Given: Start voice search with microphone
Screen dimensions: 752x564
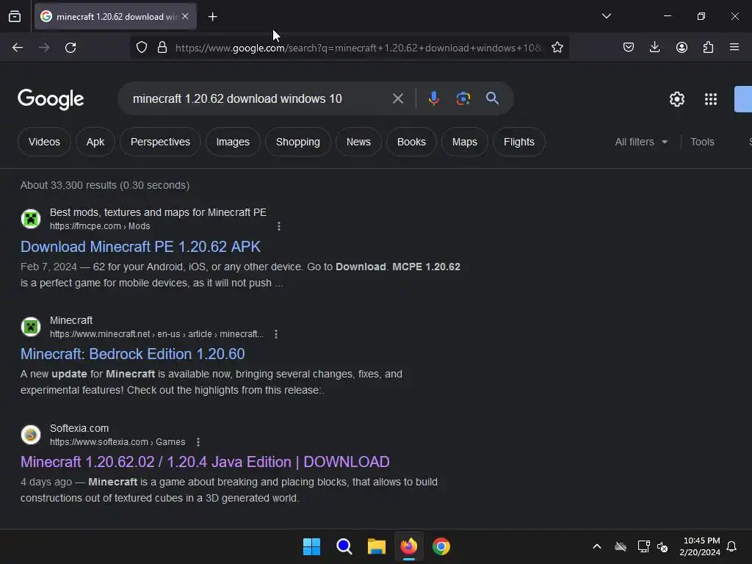Looking at the screenshot, I should [433, 98].
